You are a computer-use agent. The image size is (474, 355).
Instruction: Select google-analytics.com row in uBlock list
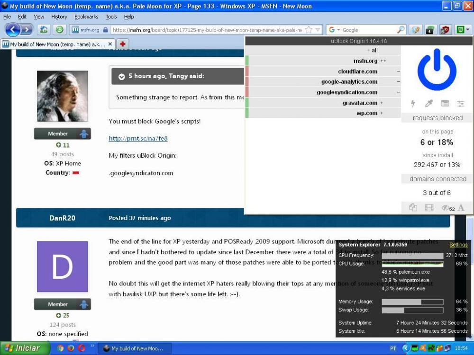click(x=323, y=81)
